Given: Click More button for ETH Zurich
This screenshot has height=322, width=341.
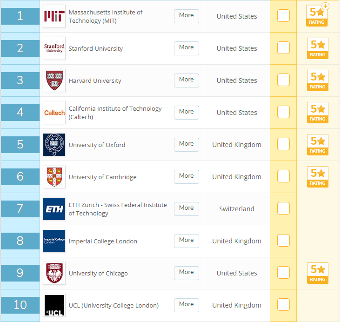Looking at the screenshot, I should [x=186, y=208].
